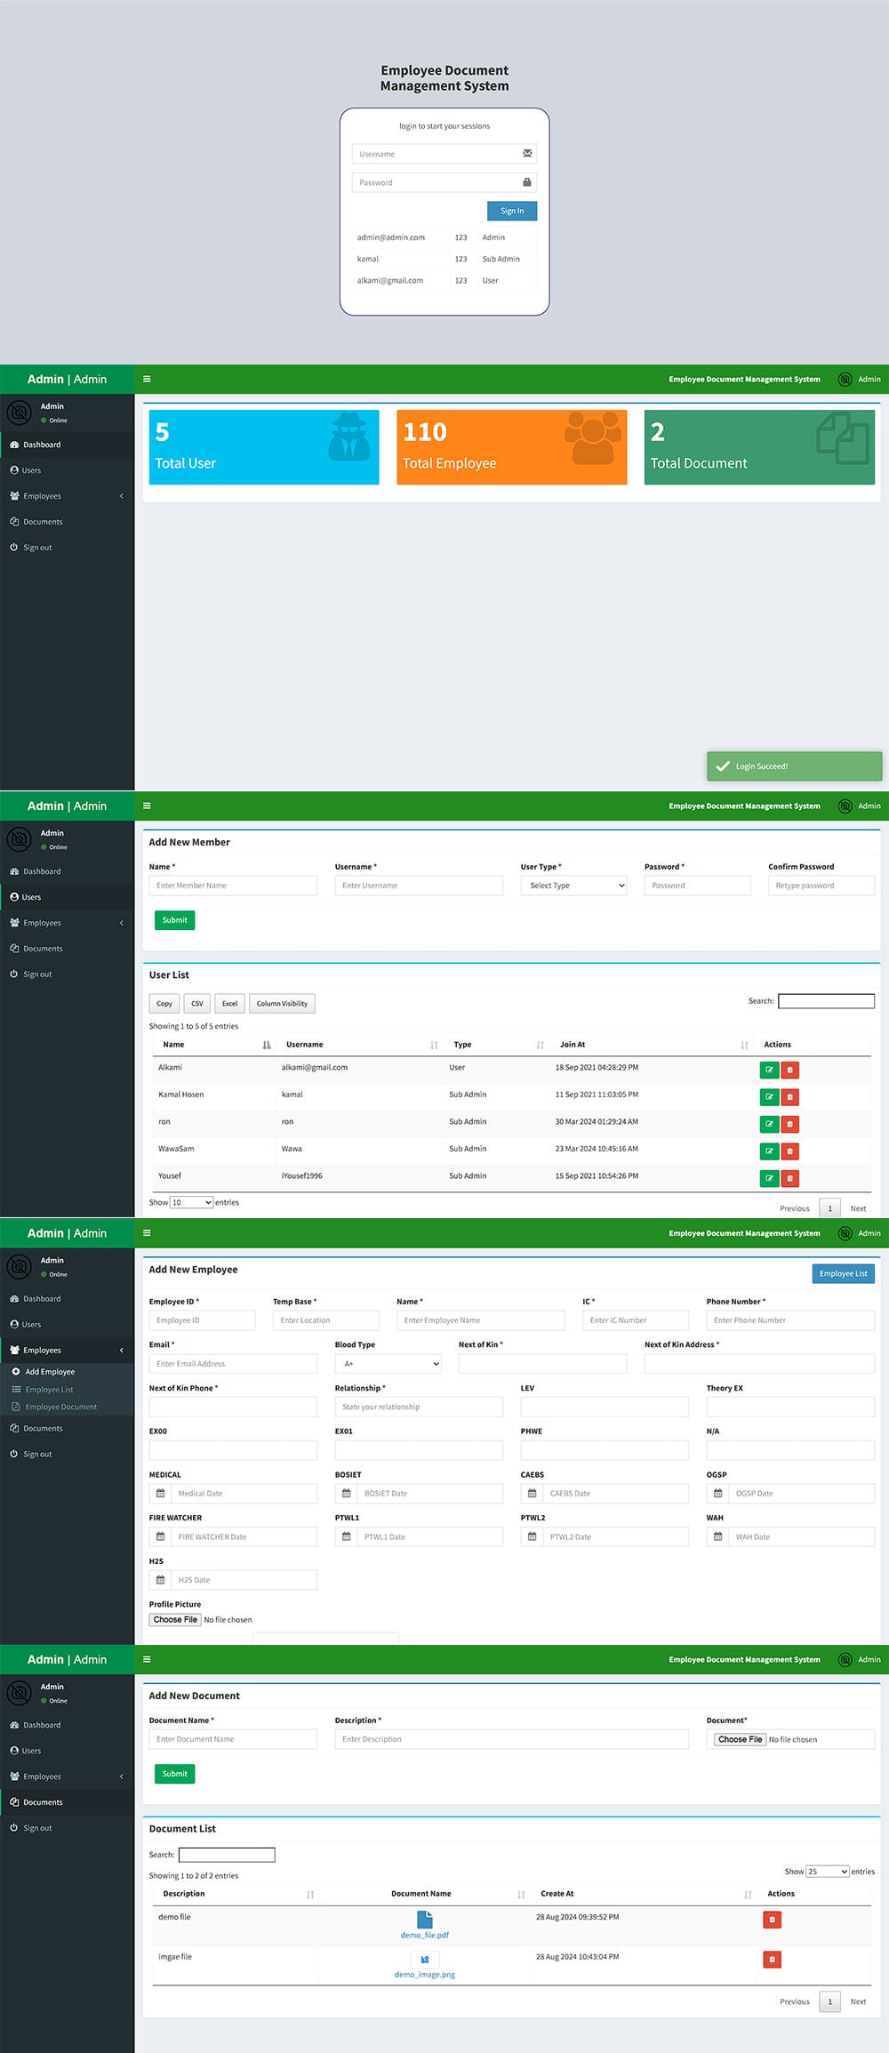
Task: Open Employee Document in sidebar submenu
Action: click(x=61, y=1407)
